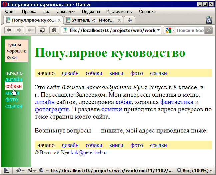The image size is (216, 175).
Task: Close the Популярное куко... tab
Action: (59, 20)
